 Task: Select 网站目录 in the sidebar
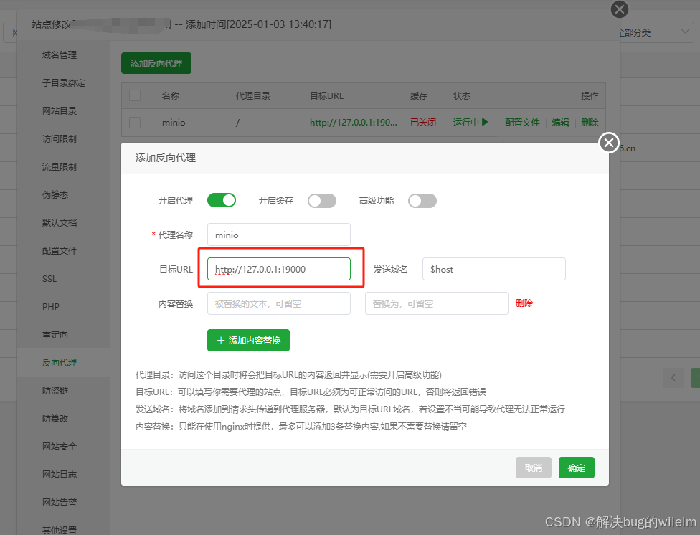tap(60, 110)
